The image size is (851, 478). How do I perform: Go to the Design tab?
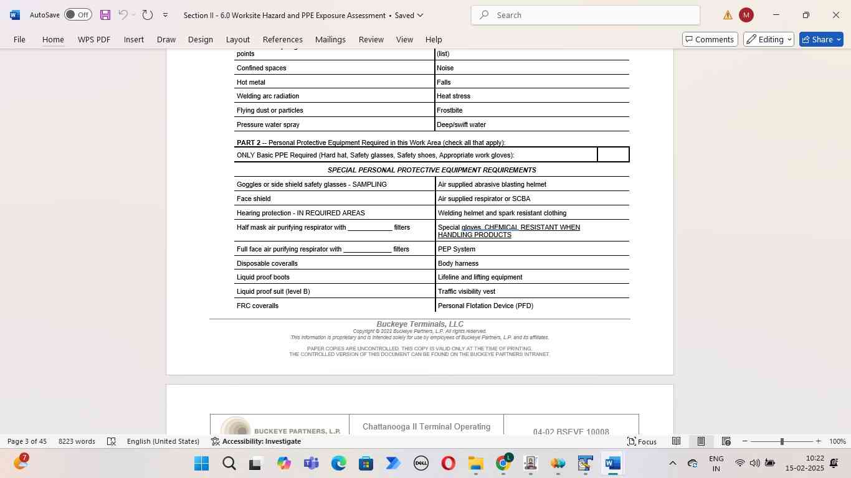point(201,39)
